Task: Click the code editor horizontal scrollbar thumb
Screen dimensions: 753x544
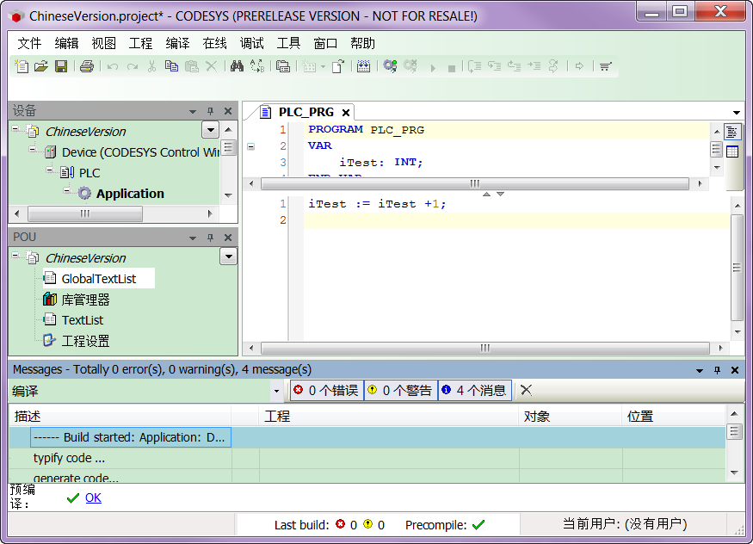Action: [485, 348]
